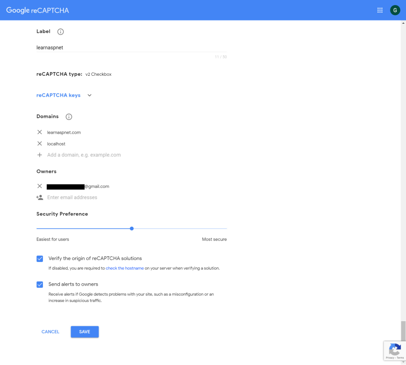Open the check the hostname link
Viewport: 406px width, 365px height.
[125, 268]
